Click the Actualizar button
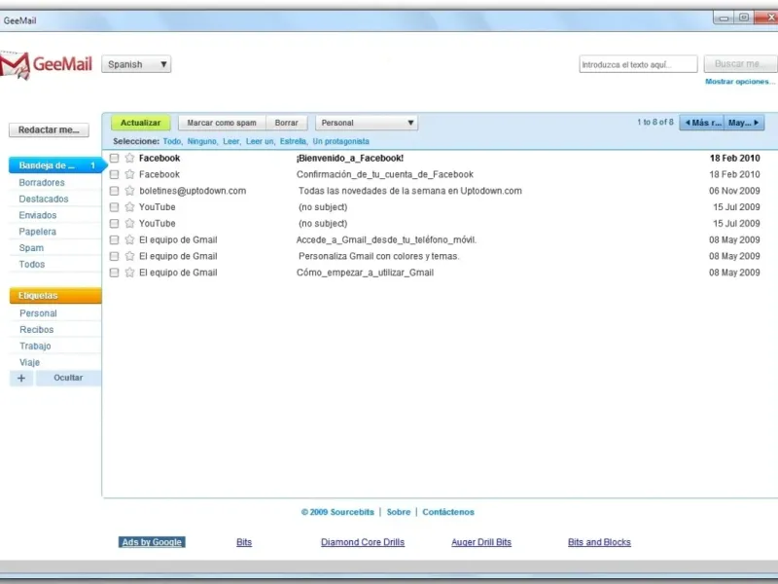 (140, 123)
